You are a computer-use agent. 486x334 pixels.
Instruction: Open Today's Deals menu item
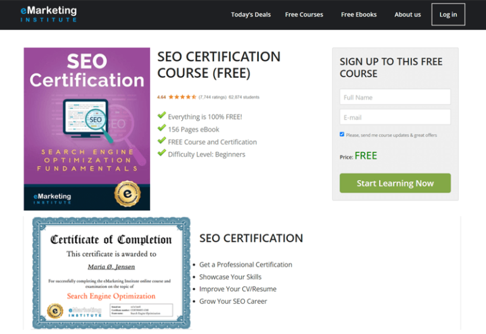click(x=251, y=15)
